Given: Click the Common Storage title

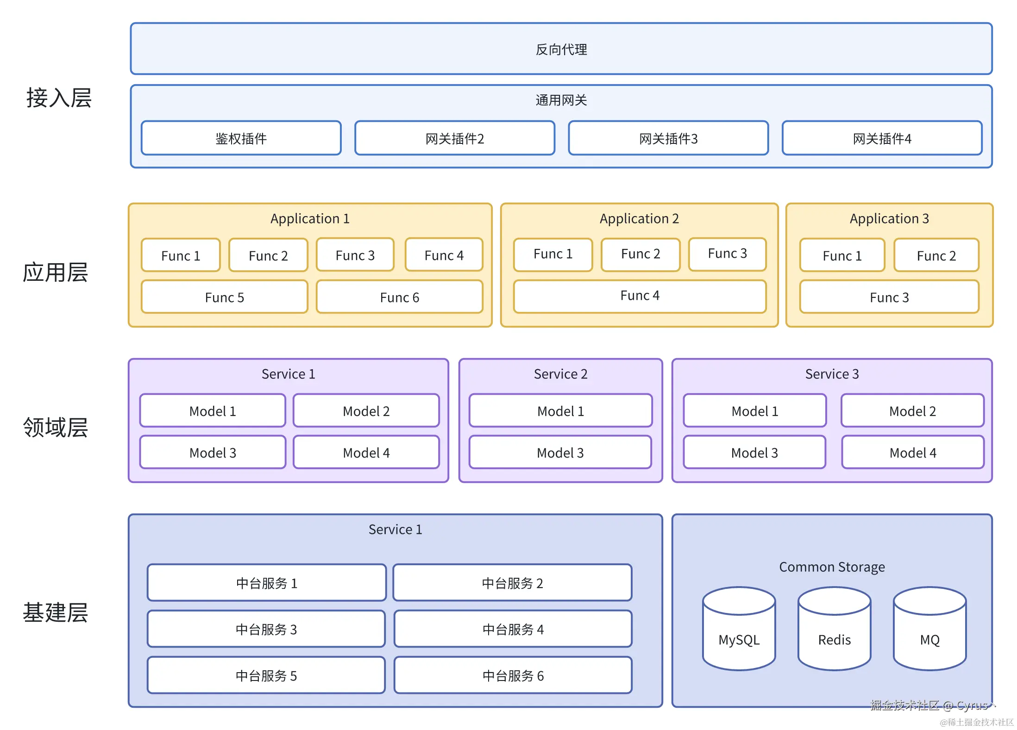Looking at the screenshot, I should (832, 567).
